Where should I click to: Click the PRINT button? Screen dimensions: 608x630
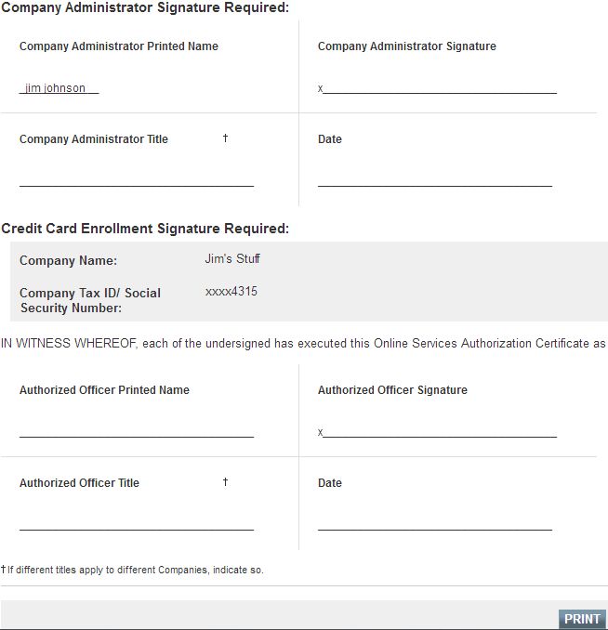[x=582, y=619]
